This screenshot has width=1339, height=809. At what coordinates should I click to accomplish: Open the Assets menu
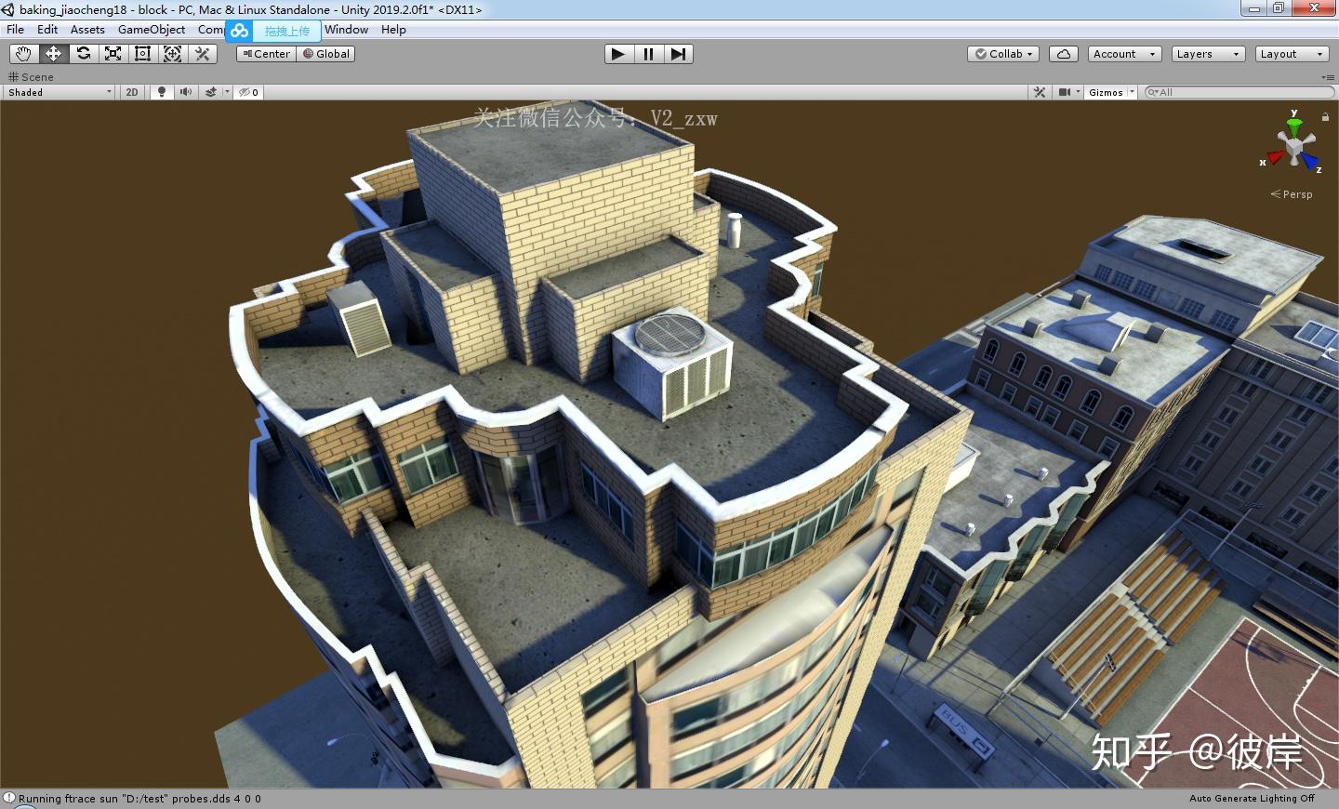(87, 30)
